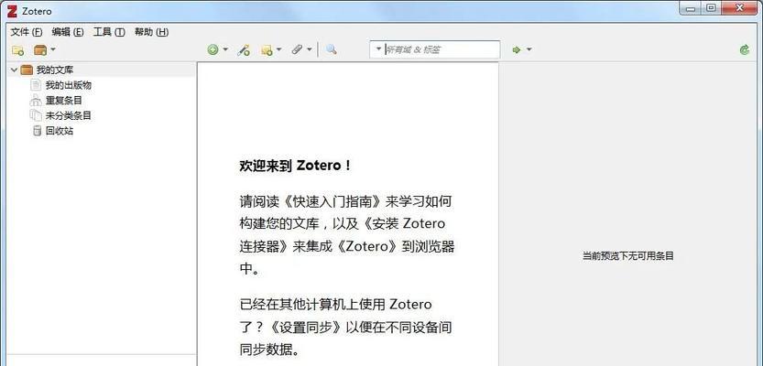Open the search mode dropdown arrow
The width and height of the screenshot is (763, 366).
(x=378, y=49)
